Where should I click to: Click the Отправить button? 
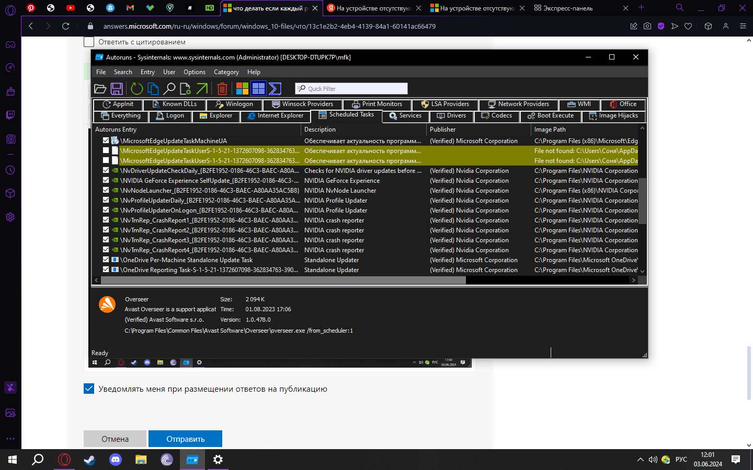185,439
